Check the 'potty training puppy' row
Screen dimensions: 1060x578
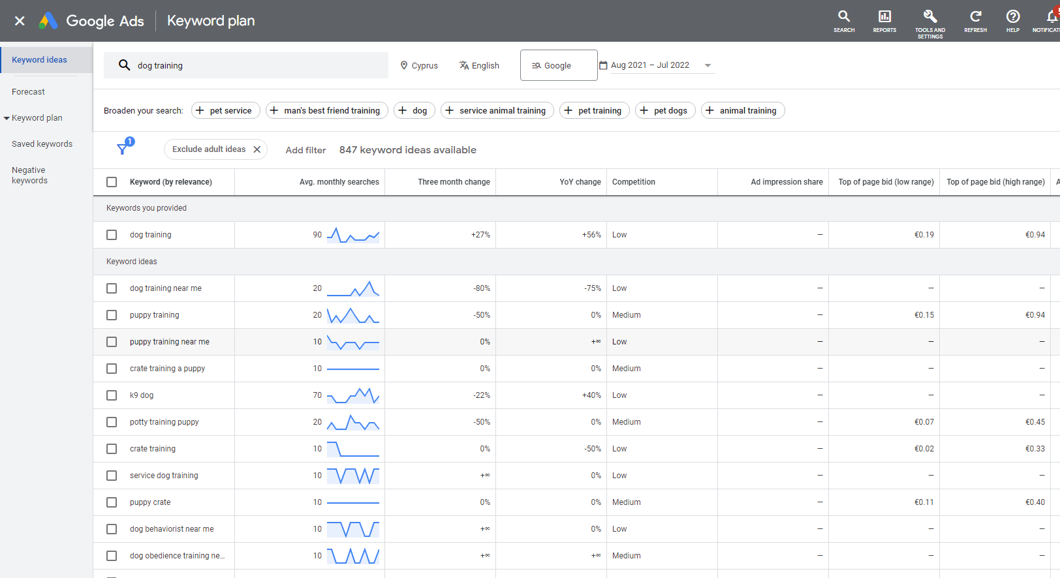pos(112,422)
